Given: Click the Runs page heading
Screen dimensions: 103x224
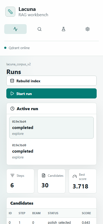Looking at the screenshot, I should pyautogui.click(x=14, y=72).
